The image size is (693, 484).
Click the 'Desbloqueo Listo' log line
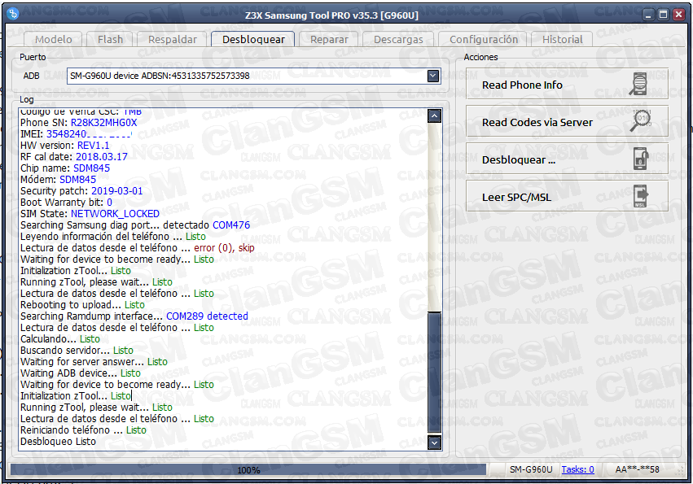click(58, 442)
